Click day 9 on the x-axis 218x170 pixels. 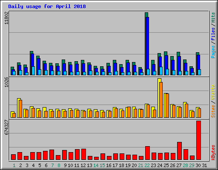65,165
